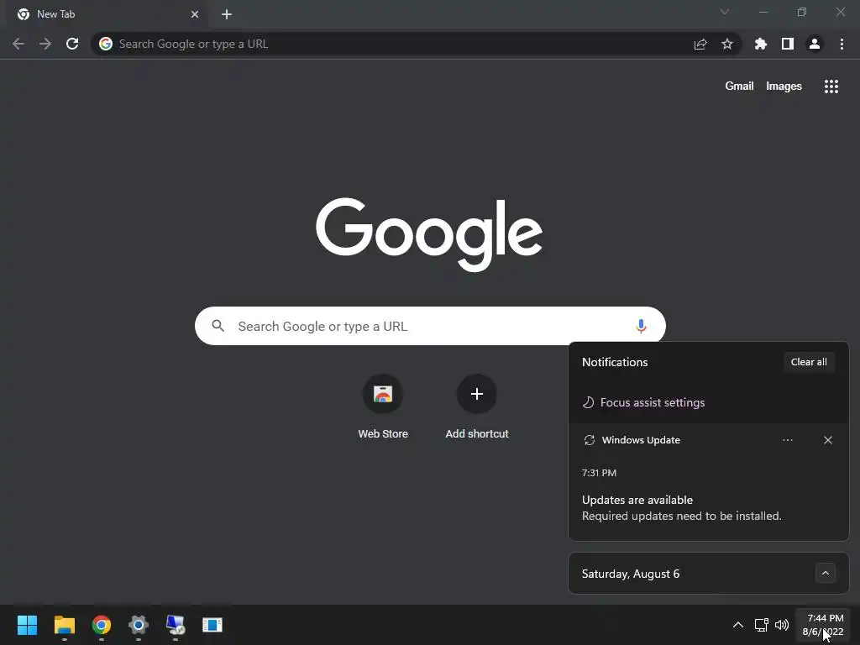
Task: Open the Chrome side panel icon
Action: (788, 44)
